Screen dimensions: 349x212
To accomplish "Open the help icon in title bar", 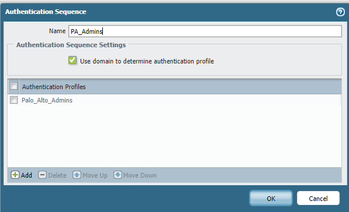I will [340, 12].
